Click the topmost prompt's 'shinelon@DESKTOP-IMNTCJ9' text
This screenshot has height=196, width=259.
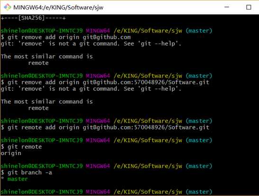[x=42, y=31]
